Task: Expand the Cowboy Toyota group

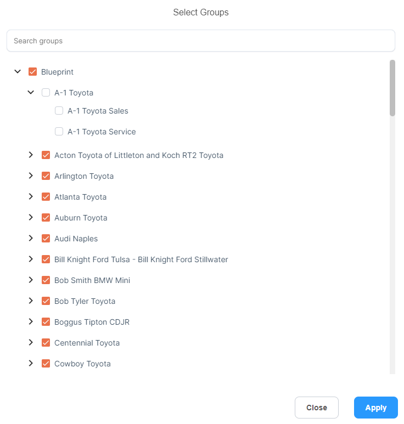Action: click(31, 363)
